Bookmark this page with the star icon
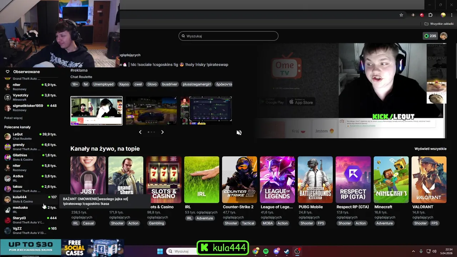Image resolution: width=457 pixels, height=257 pixels. coord(401,15)
